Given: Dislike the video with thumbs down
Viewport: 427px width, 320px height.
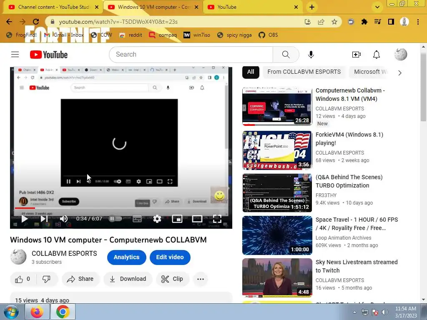Looking at the screenshot, I should [47, 279].
